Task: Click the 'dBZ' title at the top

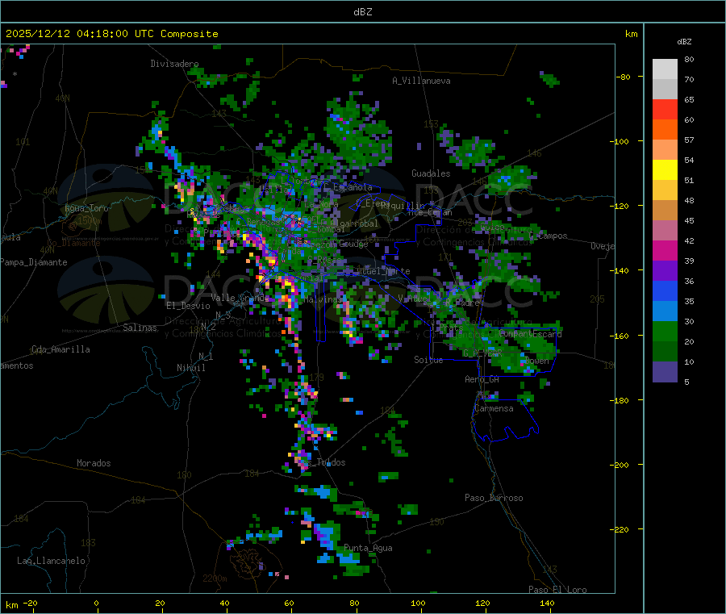Action: click(362, 12)
